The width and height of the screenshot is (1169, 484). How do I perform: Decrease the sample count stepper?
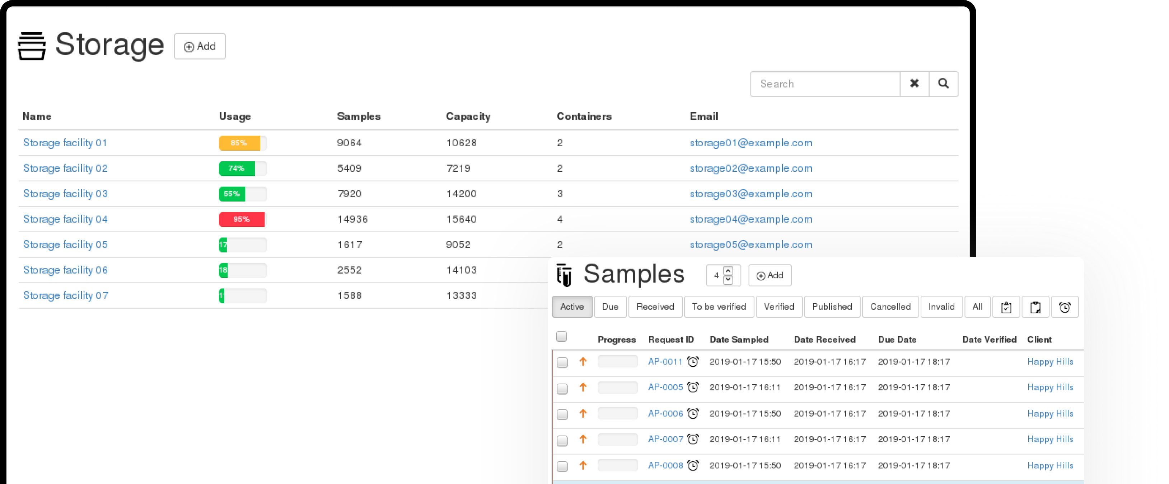pos(728,280)
